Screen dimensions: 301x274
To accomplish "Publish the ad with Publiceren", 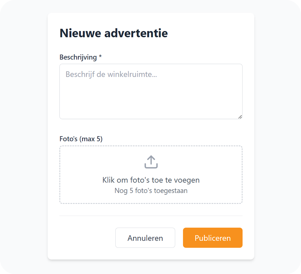I will 213,238.
